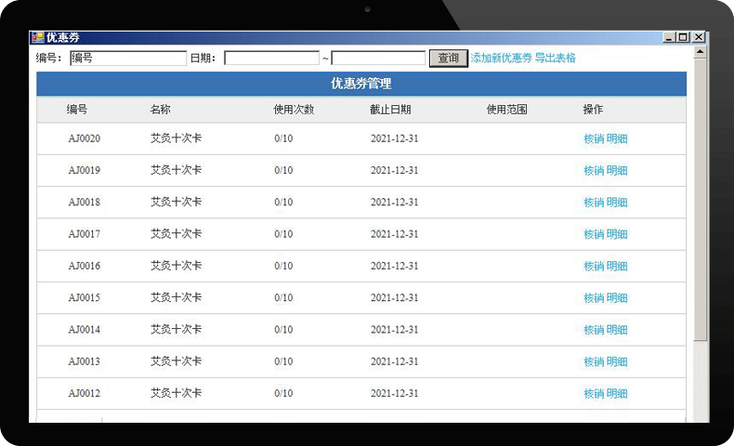Screen dimensions: 734x446
Task: Open 明细 for coupon AJ0019
Action: click(x=617, y=170)
